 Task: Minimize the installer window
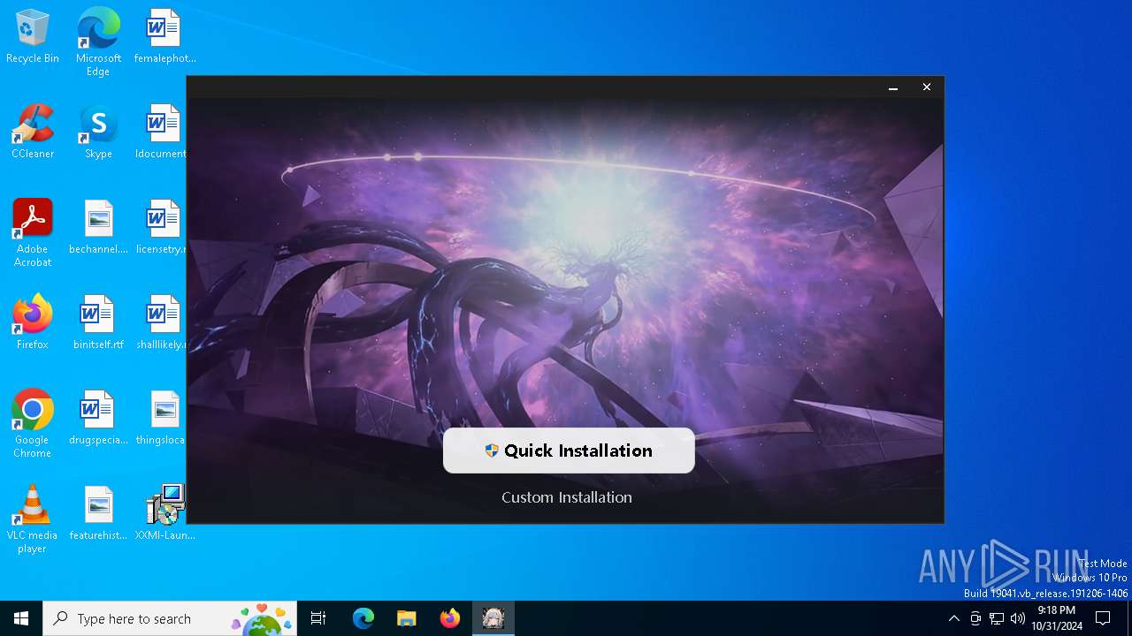point(893,87)
